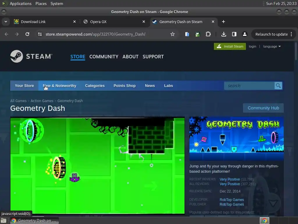Open the System menu
Screen dimensions: 298x224
pyautogui.click(x=57, y=3)
